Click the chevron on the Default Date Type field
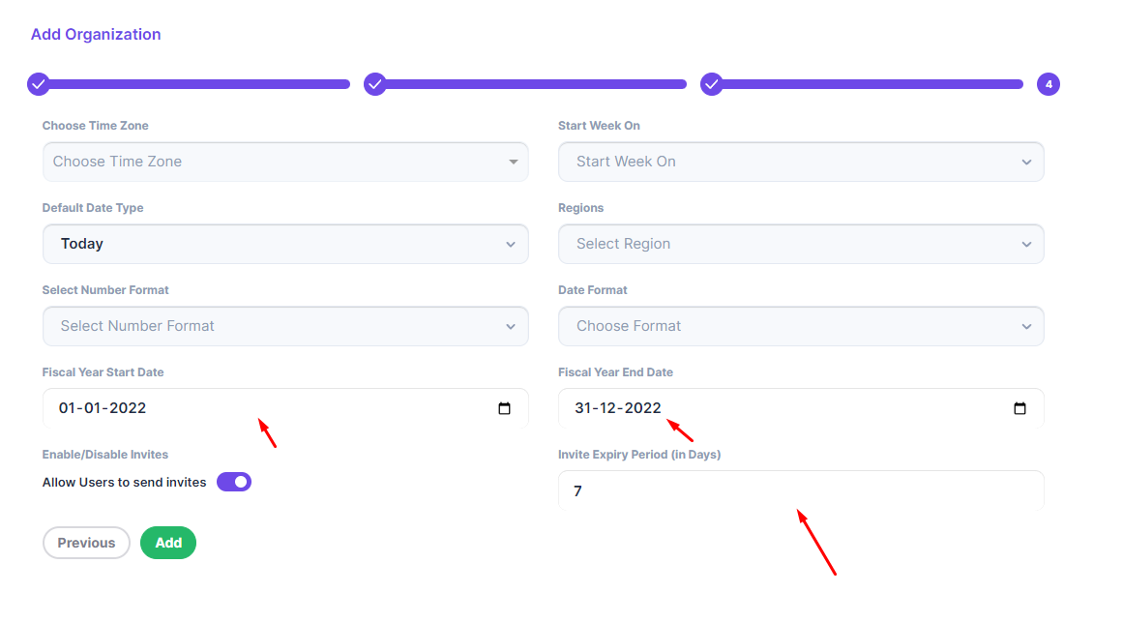Screen dimensions: 1123x623 pyautogui.click(x=511, y=244)
